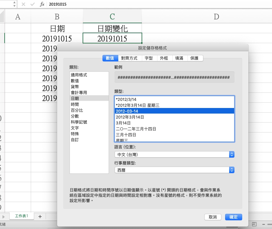
Task: Click the confirm checkmark in formula bar
Action: [32, 4]
